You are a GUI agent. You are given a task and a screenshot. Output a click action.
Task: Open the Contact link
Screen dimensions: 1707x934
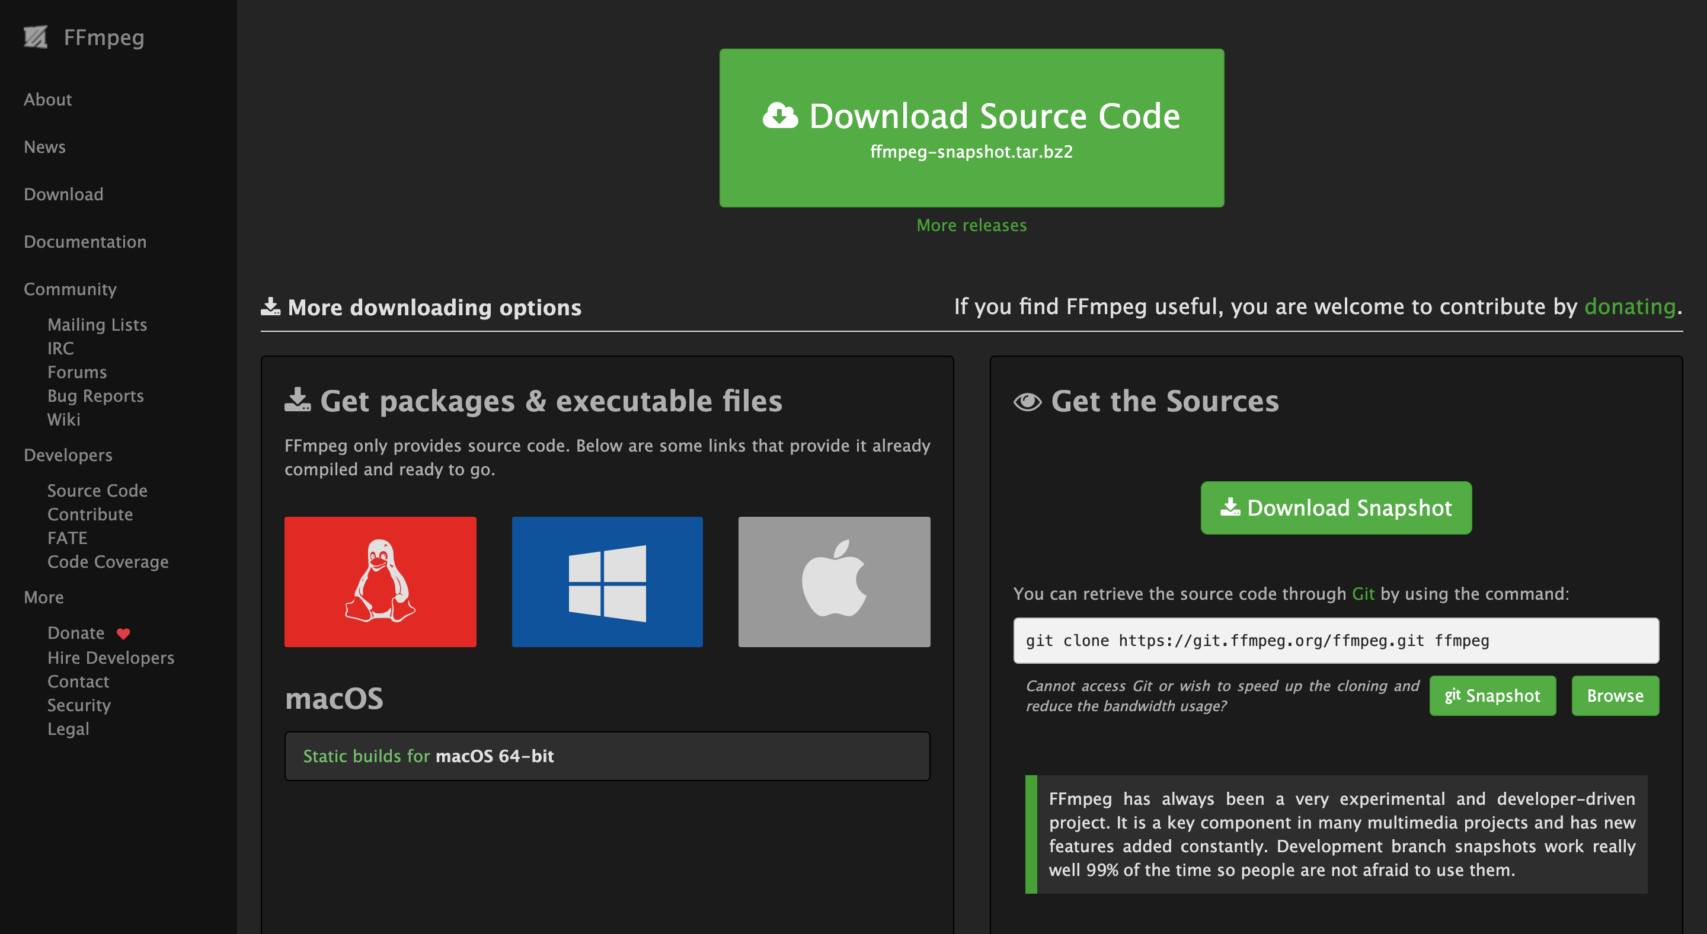point(78,682)
